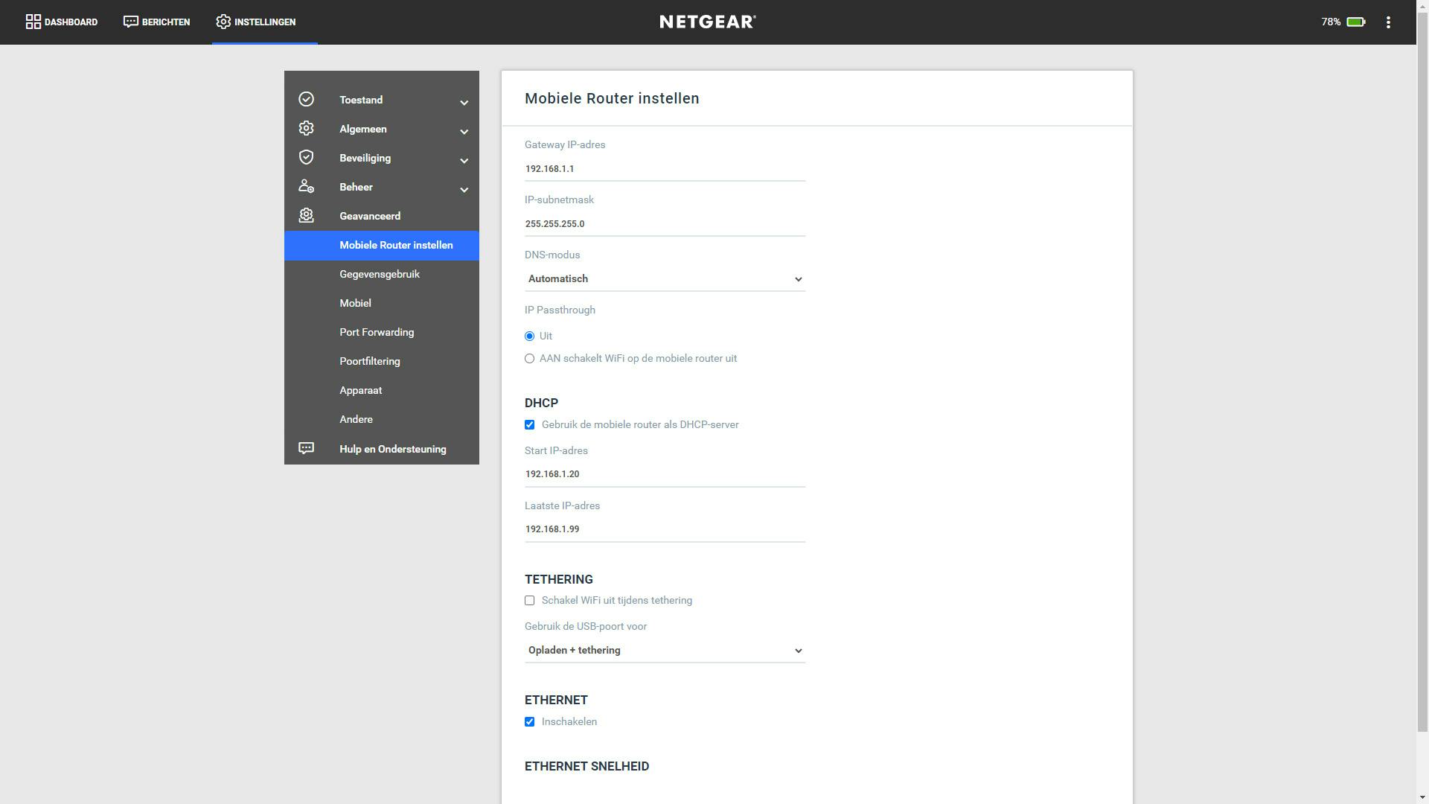Open the USB-poort Opladen + tethering dropdown
The width and height of the screenshot is (1429, 804).
coord(664,651)
